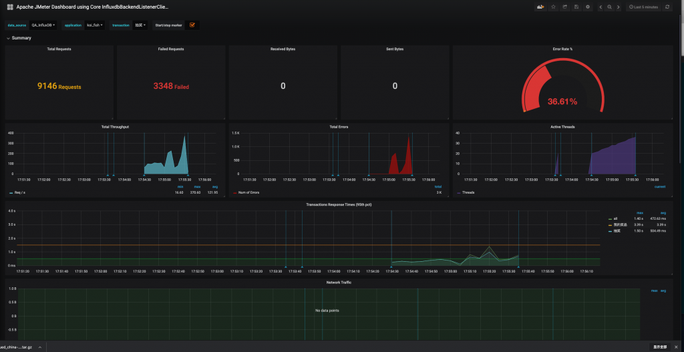Open the Share dashboard icon
Viewport: 684px width, 352px height.
[x=565, y=7]
